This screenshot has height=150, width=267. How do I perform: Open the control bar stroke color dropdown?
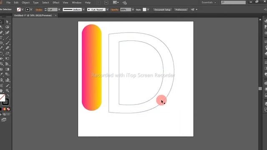point(31,10)
